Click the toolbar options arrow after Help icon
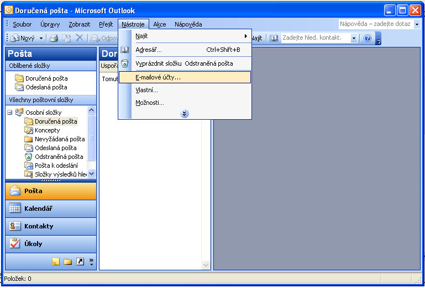The width and height of the screenshot is (425, 288). (x=379, y=39)
